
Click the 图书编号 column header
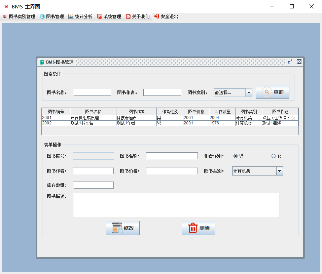point(56,111)
